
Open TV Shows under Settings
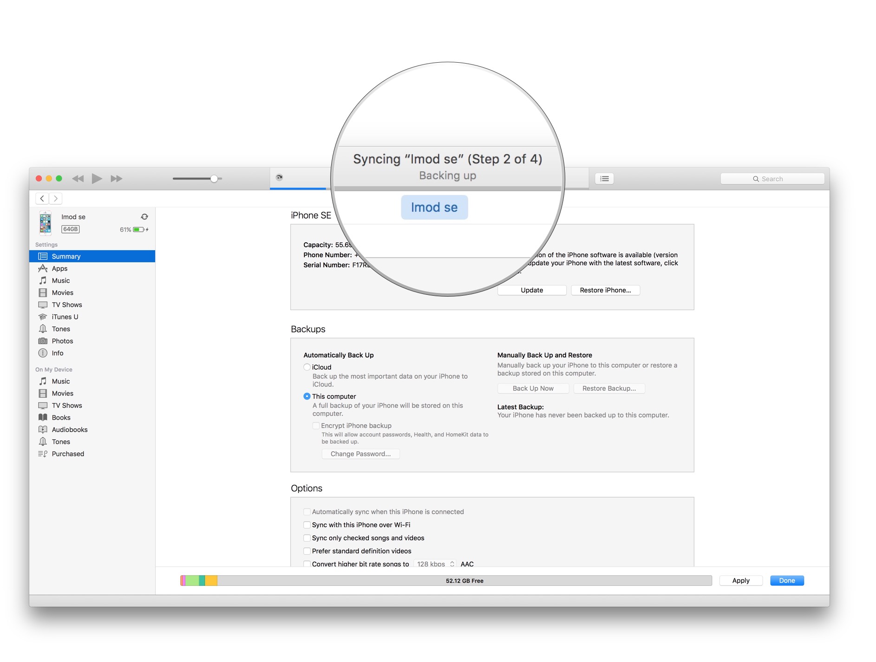point(92,305)
